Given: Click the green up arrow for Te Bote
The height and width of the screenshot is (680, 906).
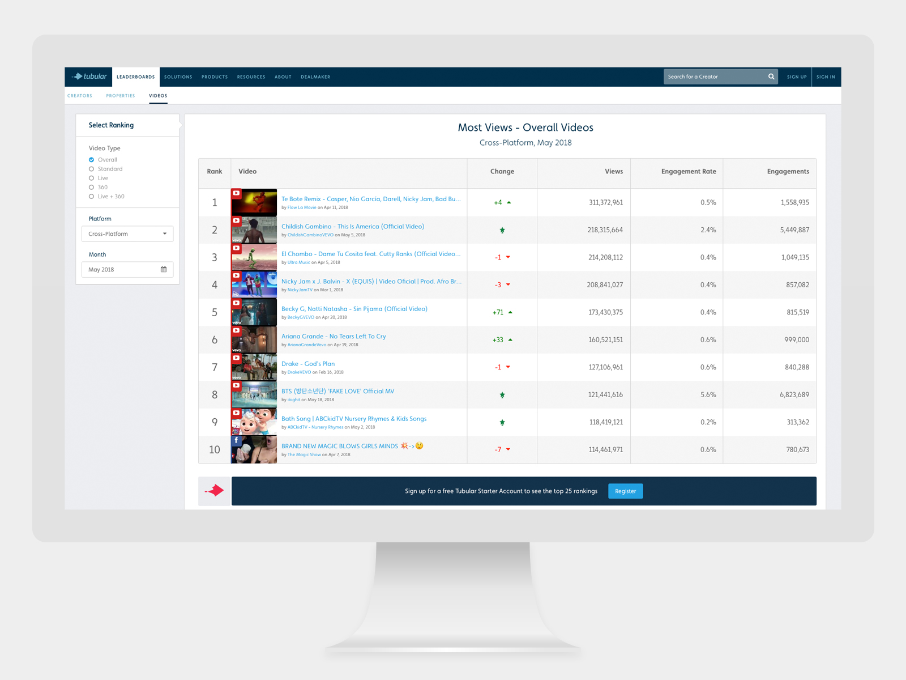Looking at the screenshot, I should (509, 202).
